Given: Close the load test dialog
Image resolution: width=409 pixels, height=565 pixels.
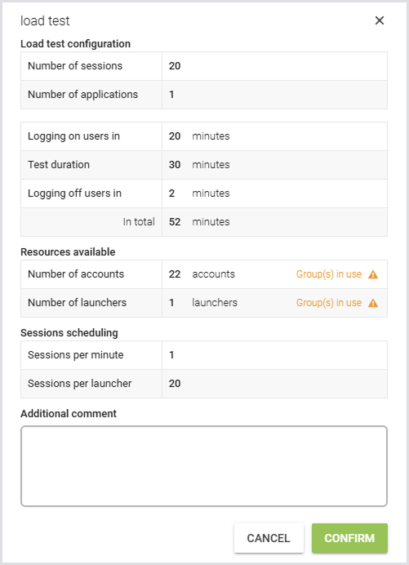Looking at the screenshot, I should point(380,20).
